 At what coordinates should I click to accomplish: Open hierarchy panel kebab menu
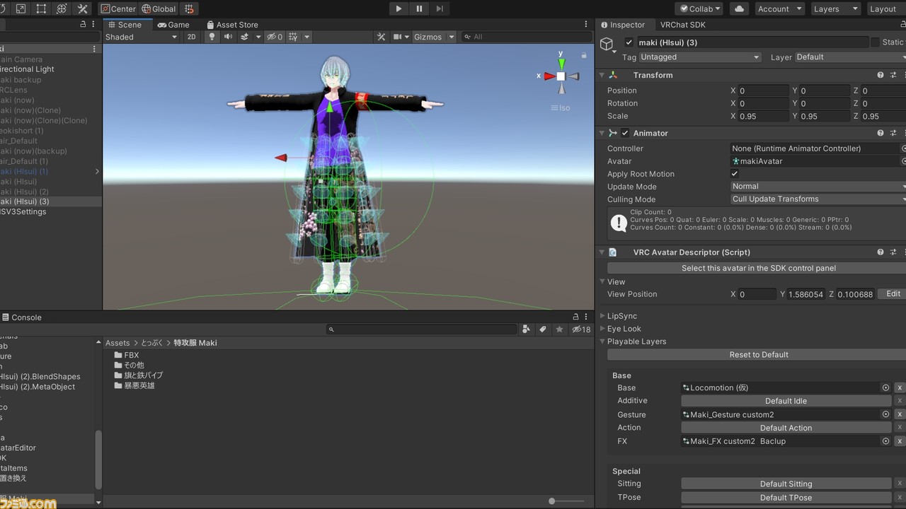click(94, 49)
